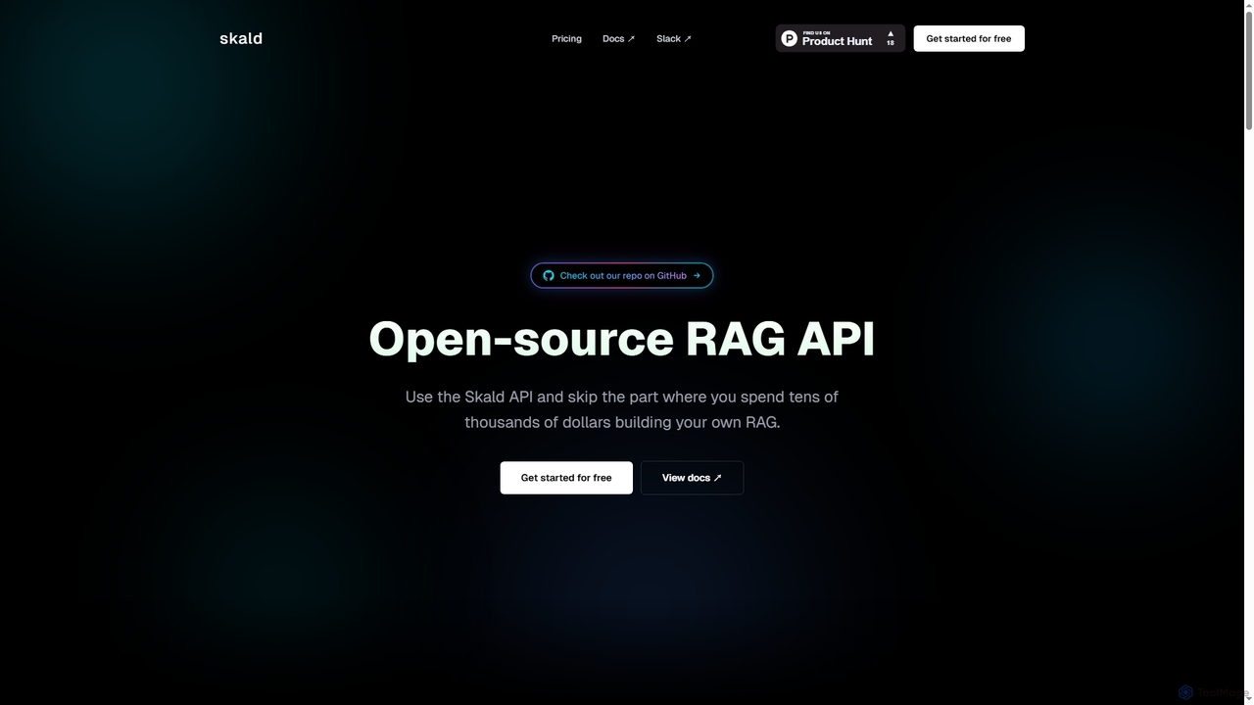1254x705 pixels.
Task: Click the skald logo
Action: tap(240, 38)
